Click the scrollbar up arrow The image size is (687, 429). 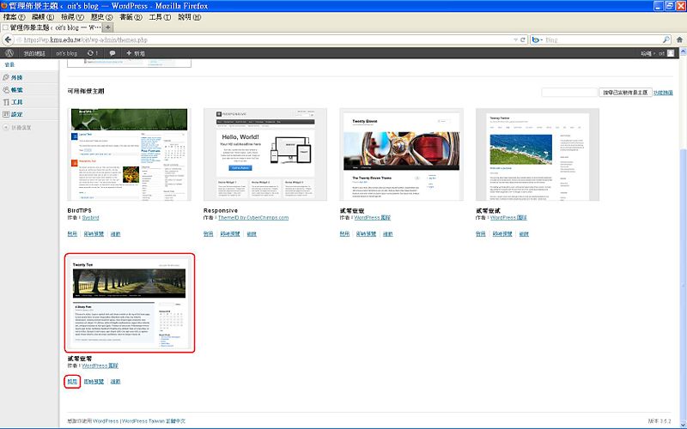[x=683, y=51]
